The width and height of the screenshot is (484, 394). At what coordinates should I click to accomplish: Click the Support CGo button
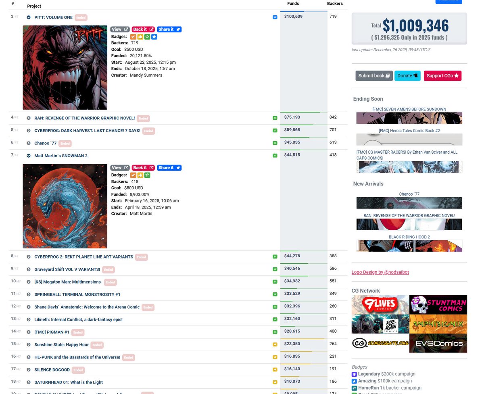point(442,76)
